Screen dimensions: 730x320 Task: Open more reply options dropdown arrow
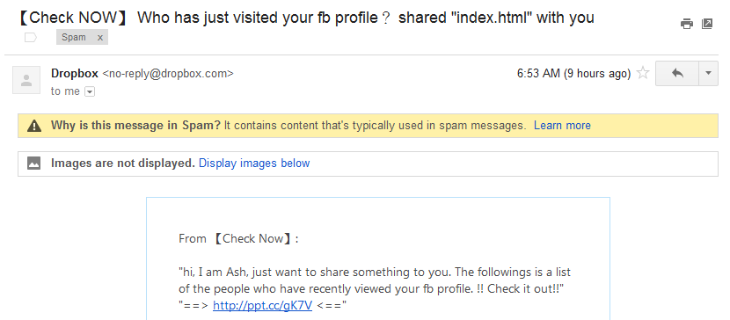[x=708, y=74]
